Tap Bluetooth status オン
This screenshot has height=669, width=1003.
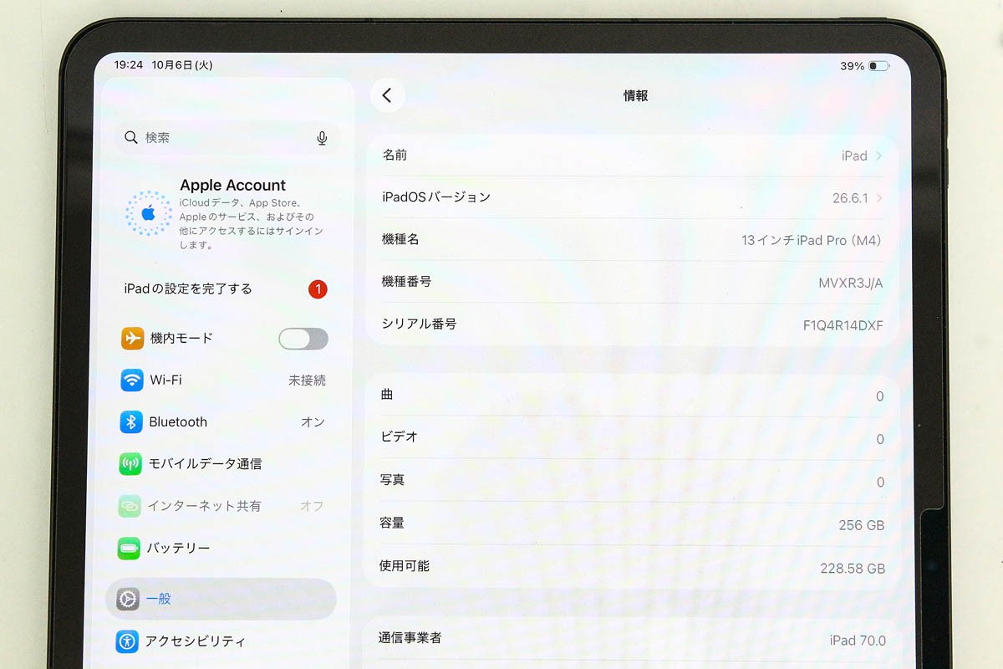(313, 422)
